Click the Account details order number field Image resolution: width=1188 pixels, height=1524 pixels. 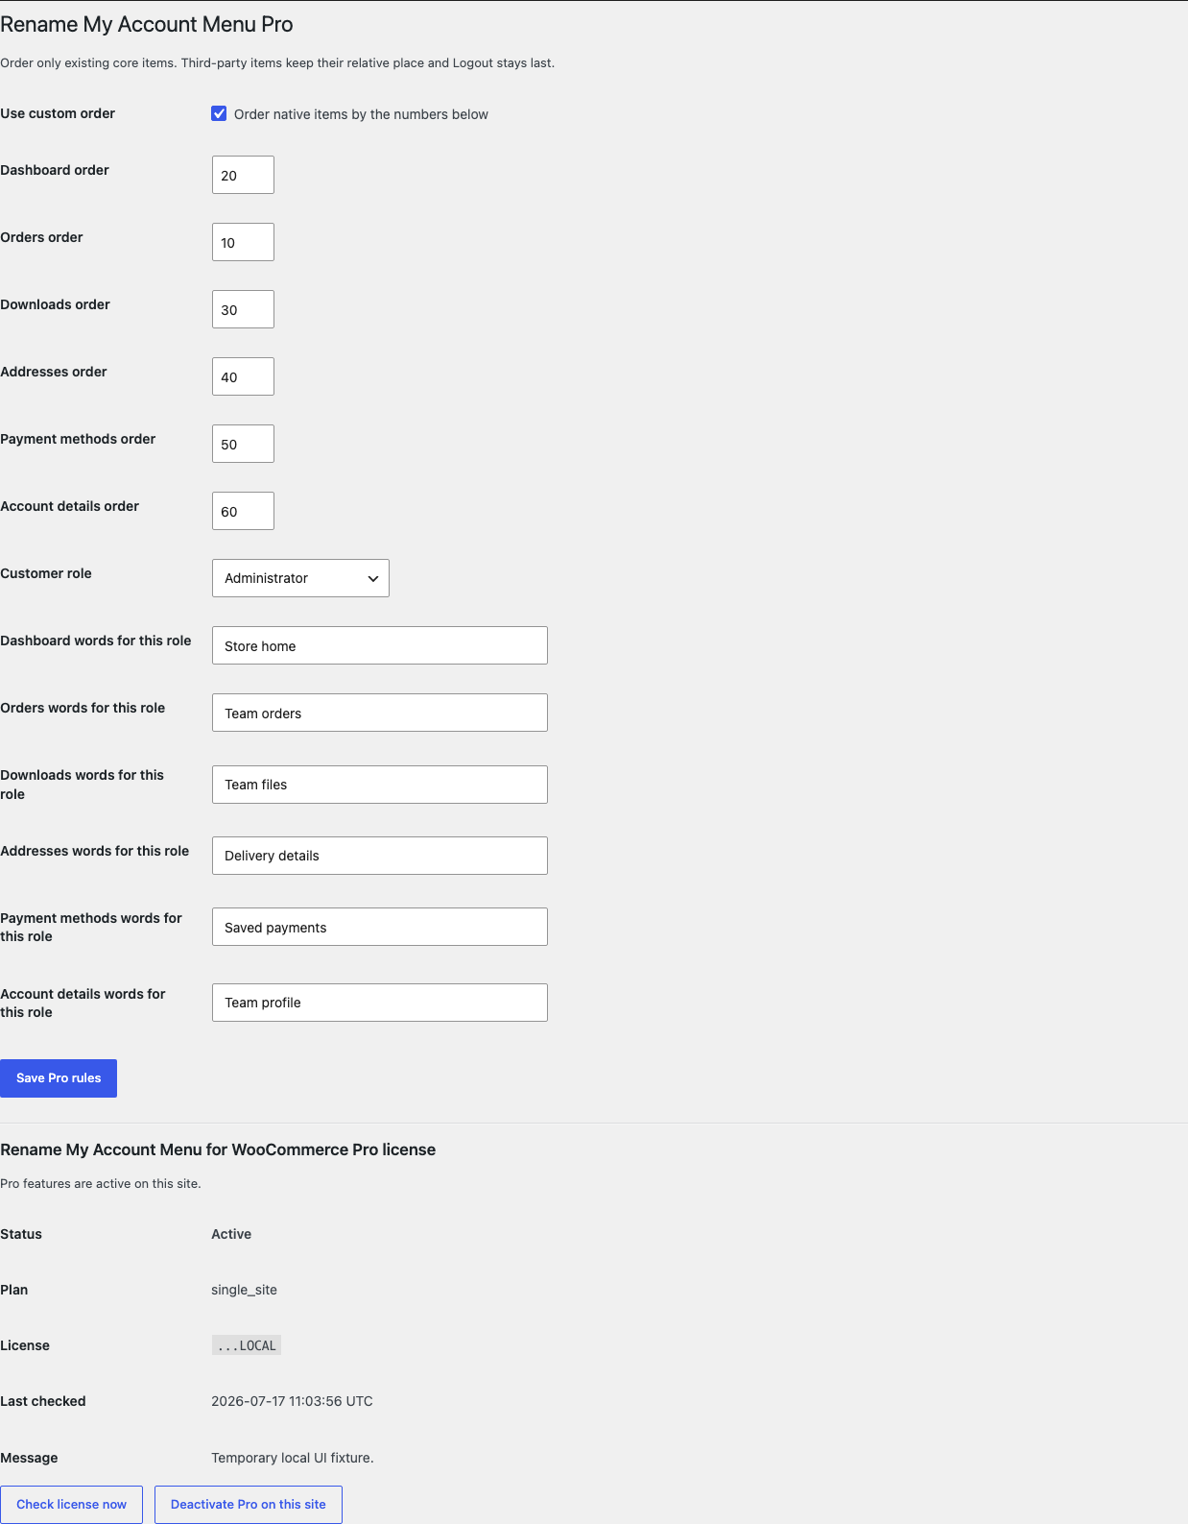click(243, 511)
